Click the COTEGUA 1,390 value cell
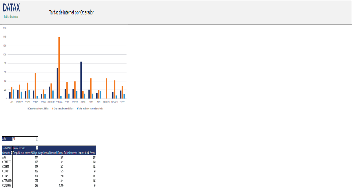 [60, 185]
